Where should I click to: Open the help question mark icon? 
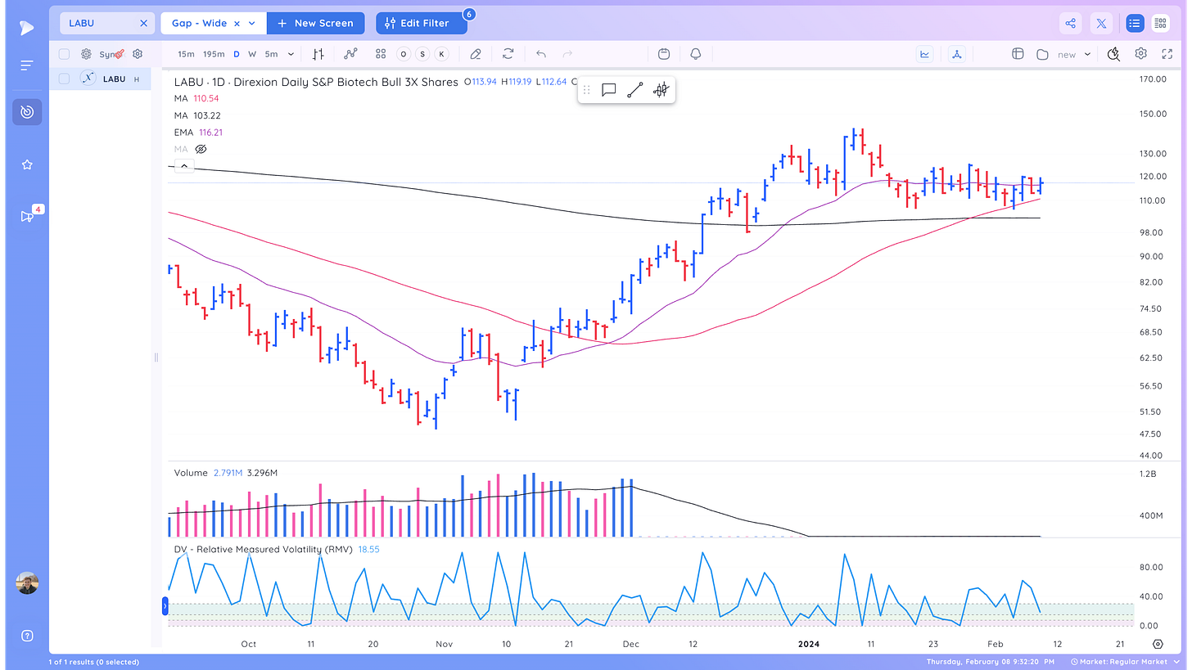tap(27, 636)
